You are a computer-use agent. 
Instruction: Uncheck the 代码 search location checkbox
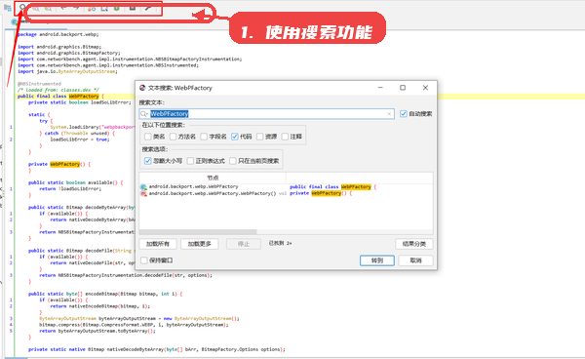[235, 137]
